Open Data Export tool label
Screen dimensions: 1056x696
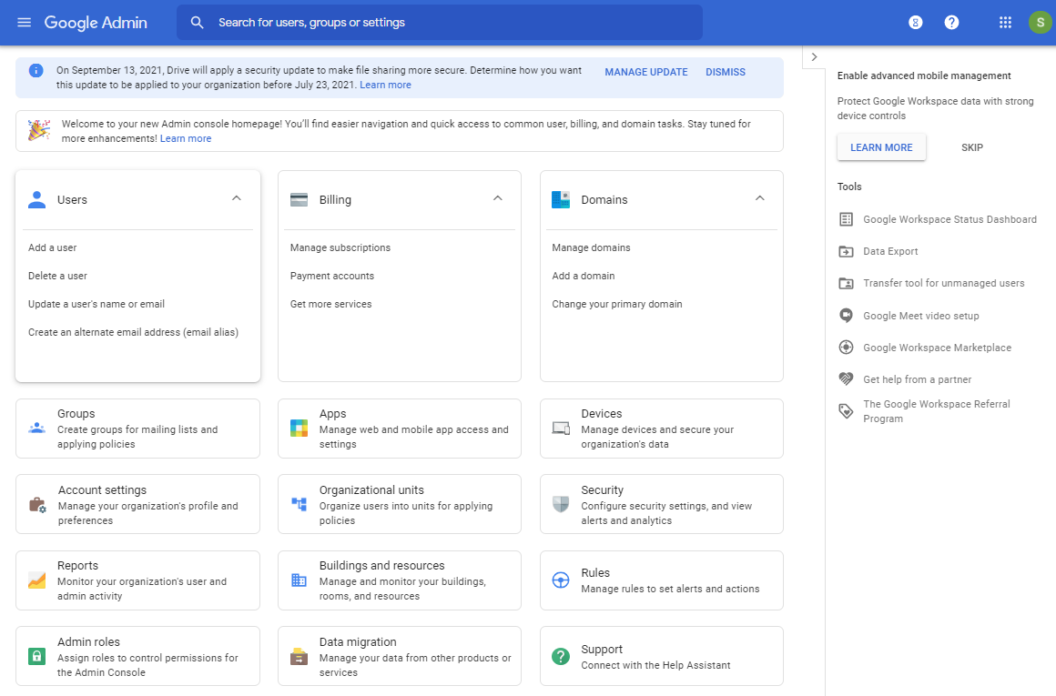point(890,251)
